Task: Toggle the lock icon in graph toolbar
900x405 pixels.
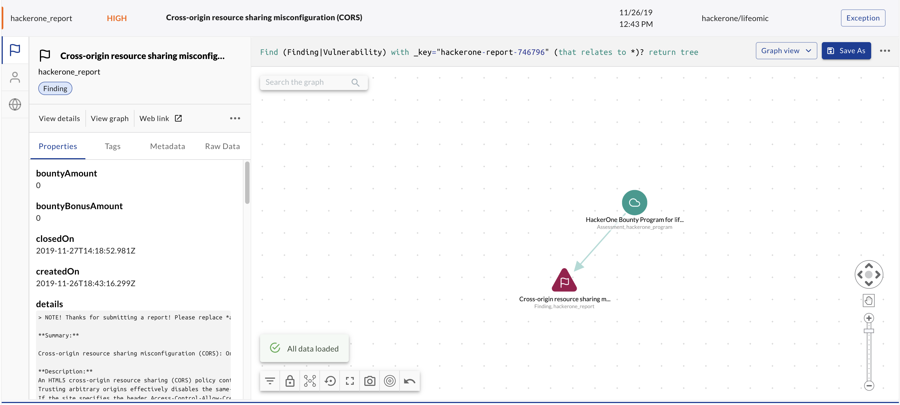Action: coord(290,380)
